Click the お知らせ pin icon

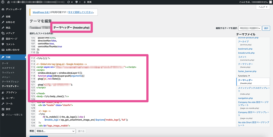click(x=3, y=22)
